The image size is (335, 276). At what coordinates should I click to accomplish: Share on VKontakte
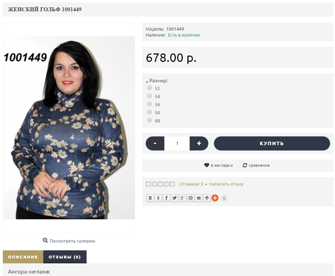click(150, 198)
